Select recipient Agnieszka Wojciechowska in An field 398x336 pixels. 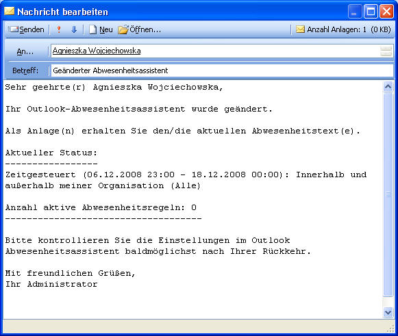point(97,51)
